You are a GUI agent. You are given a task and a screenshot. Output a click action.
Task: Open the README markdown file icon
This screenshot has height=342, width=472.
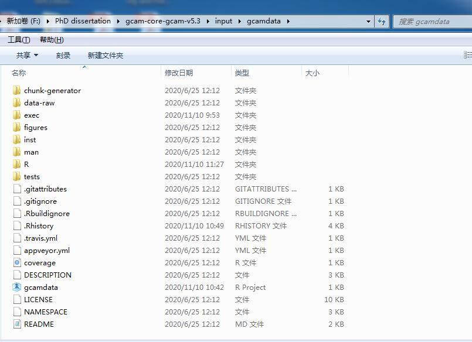16,324
